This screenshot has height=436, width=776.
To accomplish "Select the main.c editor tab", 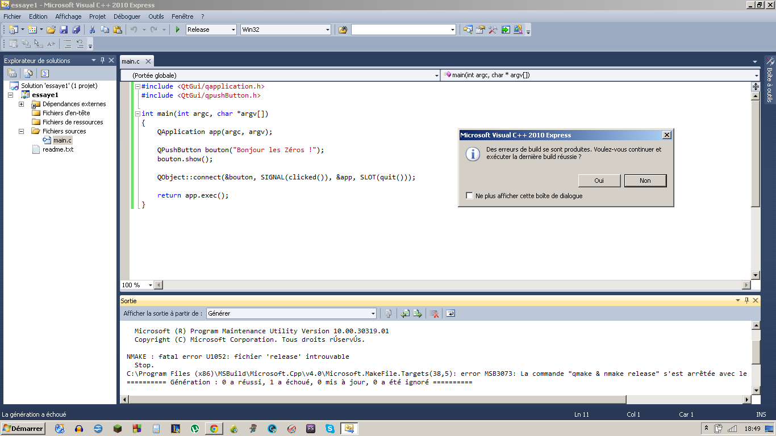I will 131,61.
